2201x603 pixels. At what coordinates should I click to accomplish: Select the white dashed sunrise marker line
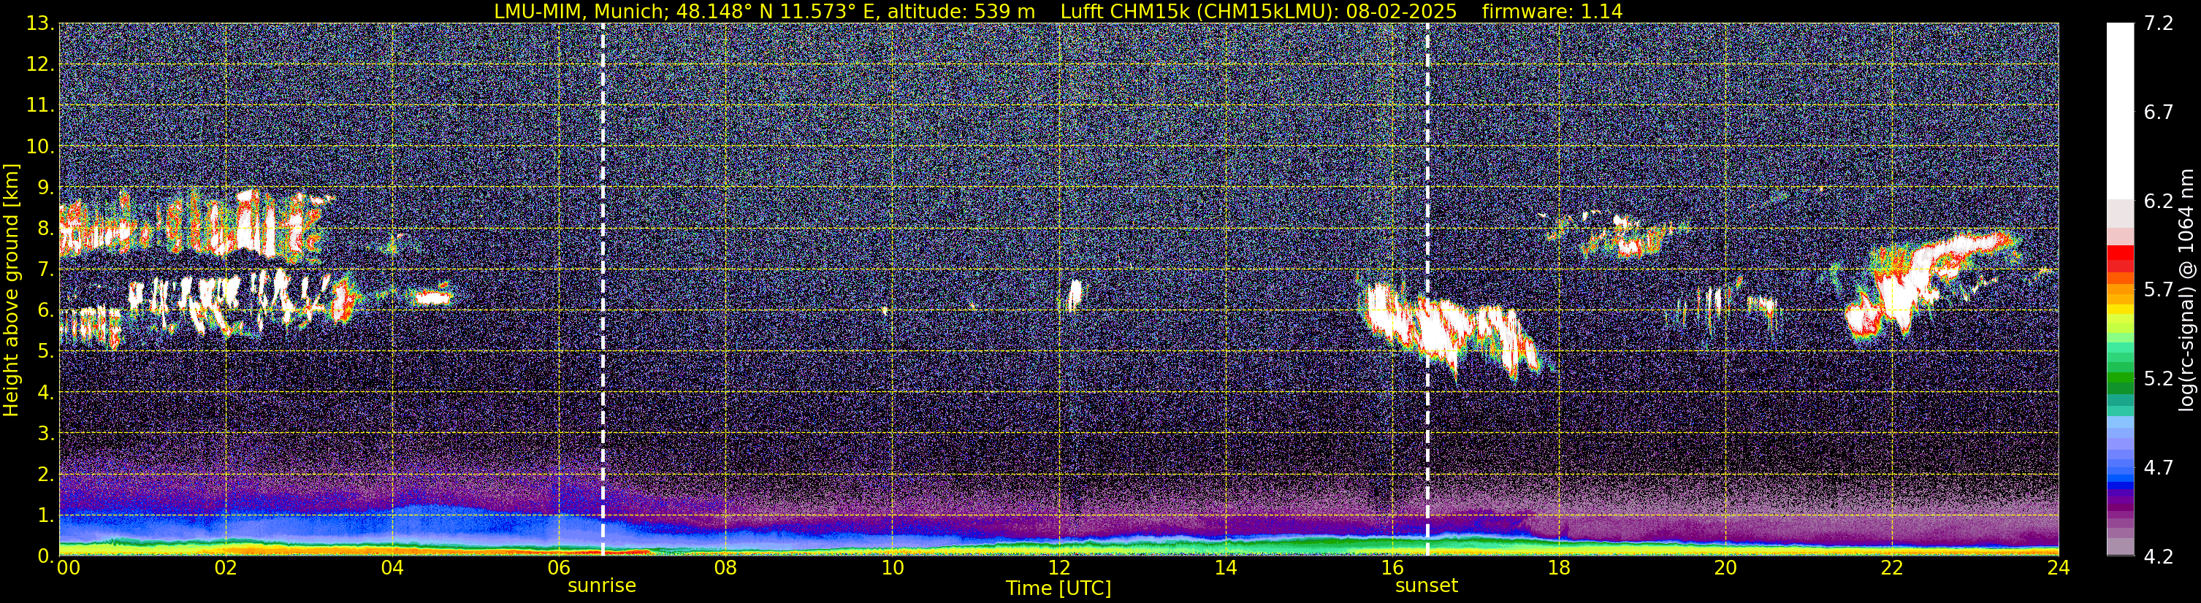pos(603,290)
